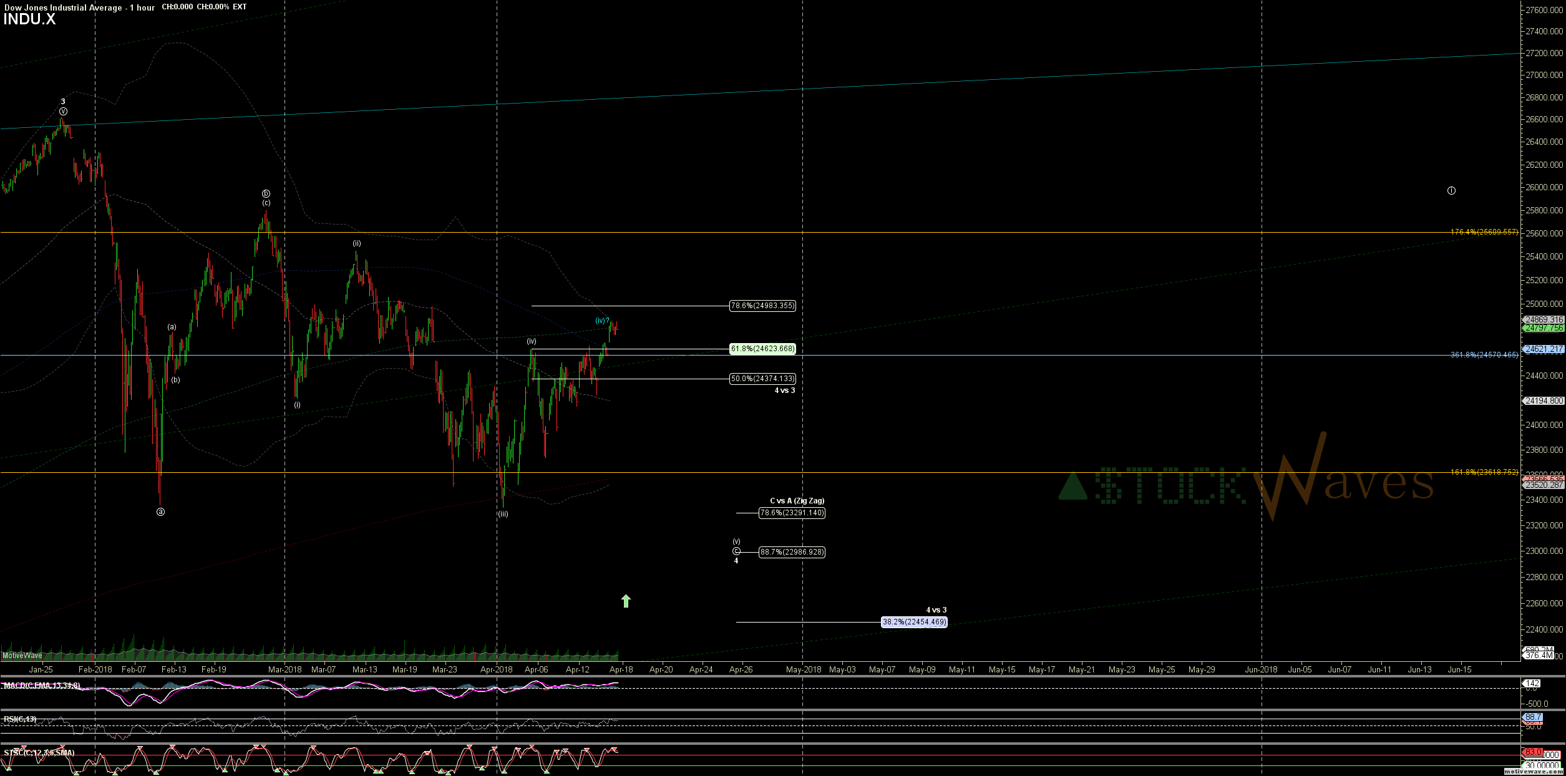The width and height of the screenshot is (1566, 776).
Task: Select the circled 'b' wave label at late-February high
Action: [266, 193]
